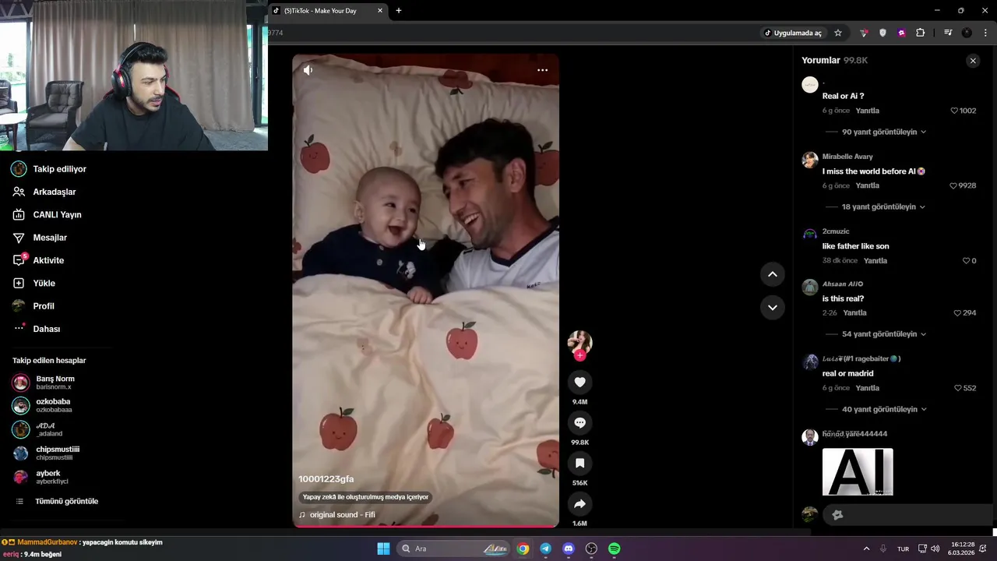Image resolution: width=997 pixels, height=561 pixels.
Task: Open Mirabelle Avary's profile name
Action: click(847, 157)
